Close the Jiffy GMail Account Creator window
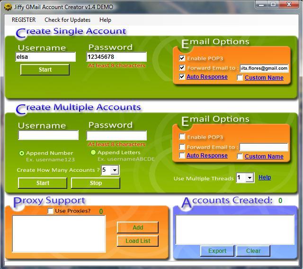This screenshot has height=269, width=303. [x=289, y=4]
